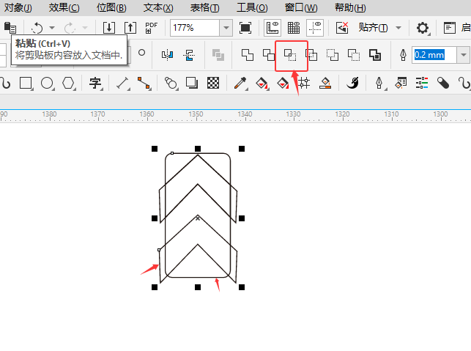Open the 表格(T) menu
Viewport: 471px width, 351px height.
205,7
